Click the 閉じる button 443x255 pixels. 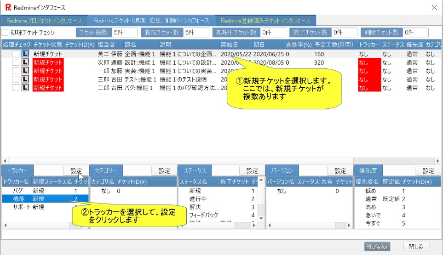(x=416, y=246)
